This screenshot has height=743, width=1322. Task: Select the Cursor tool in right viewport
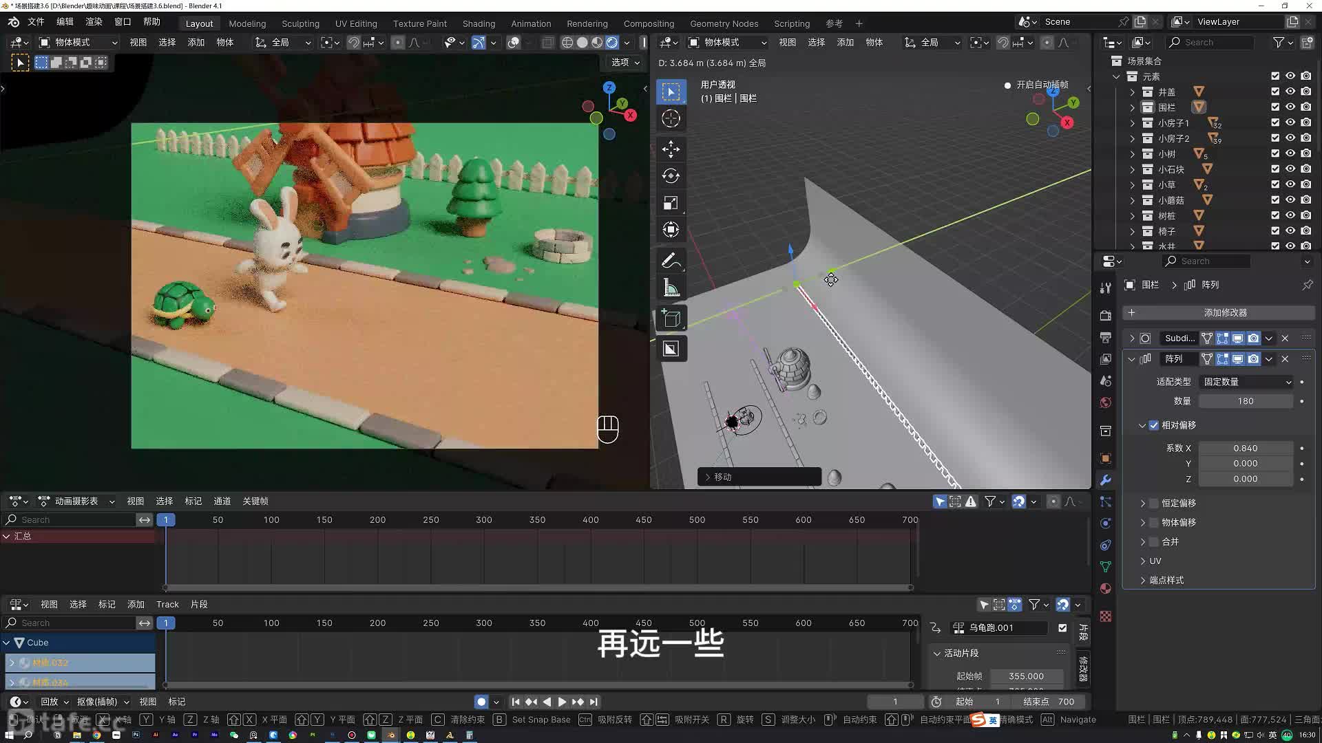click(x=671, y=118)
